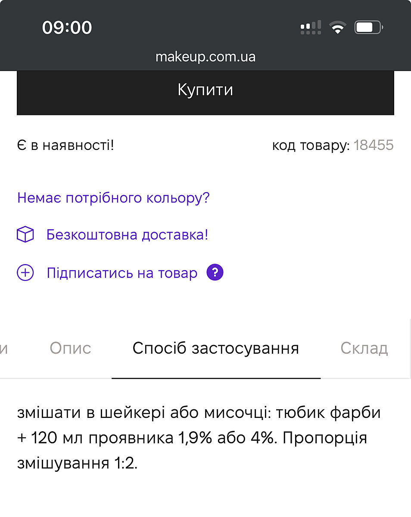
Task: Open the 'Безкоштовна доставка!' link
Action: coord(127,235)
